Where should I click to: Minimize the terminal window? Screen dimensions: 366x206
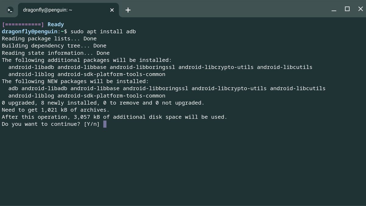[x=334, y=9]
